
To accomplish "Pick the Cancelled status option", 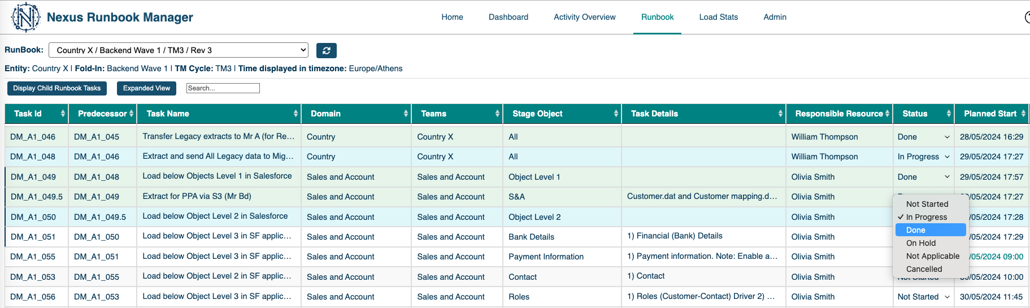I will point(924,269).
